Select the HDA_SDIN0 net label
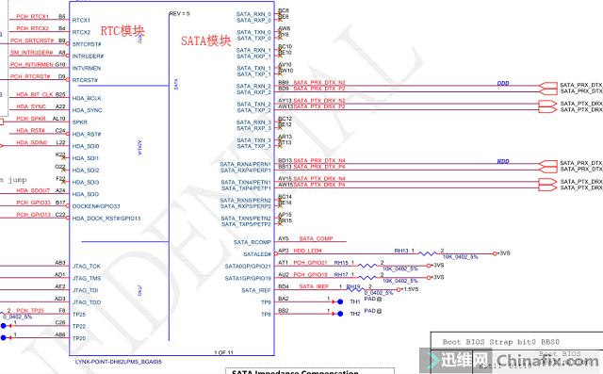Viewport: 603px width, 374px height. point(31,142)
